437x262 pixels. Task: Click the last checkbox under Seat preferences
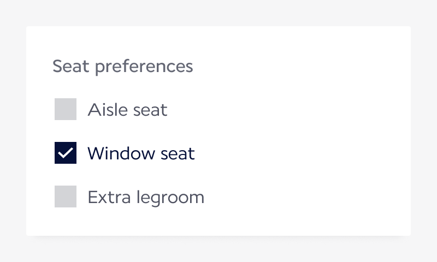(66, 196)
